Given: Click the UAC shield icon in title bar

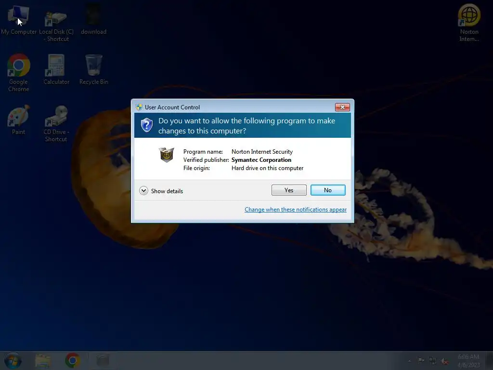Looking at the screenshot, I should (139, 107).
